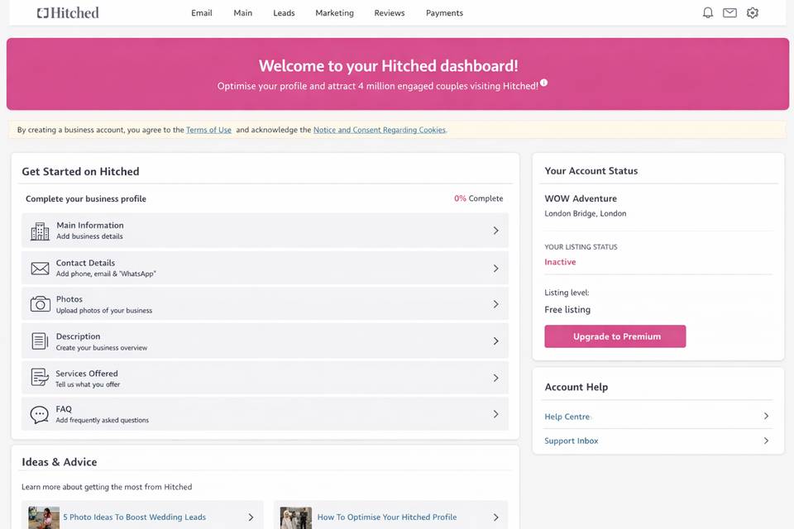Open the Email menu
Image resolution: width=794 pixels, height=529 pixels.
tap(202, 12)
